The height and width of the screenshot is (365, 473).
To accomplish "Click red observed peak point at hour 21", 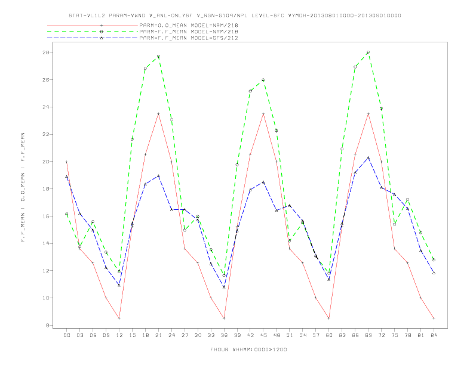I will click(x=158, y=114).
